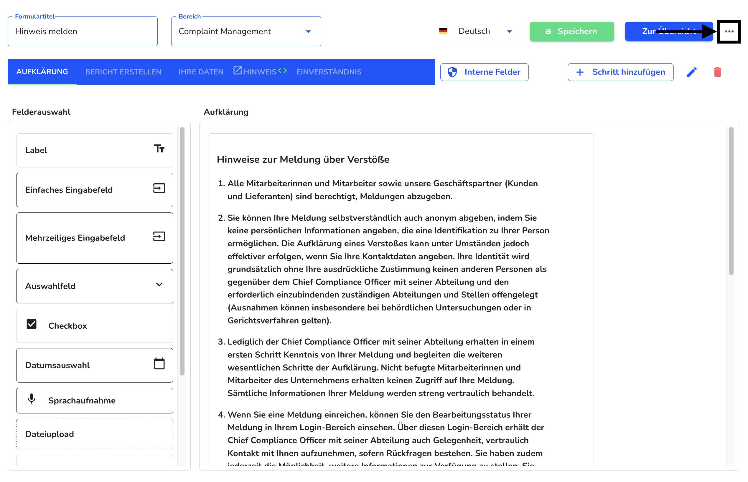This screenshot has width=748, height=482.
Task: Open the three-dots more options menu
Action: pos(729,31)
